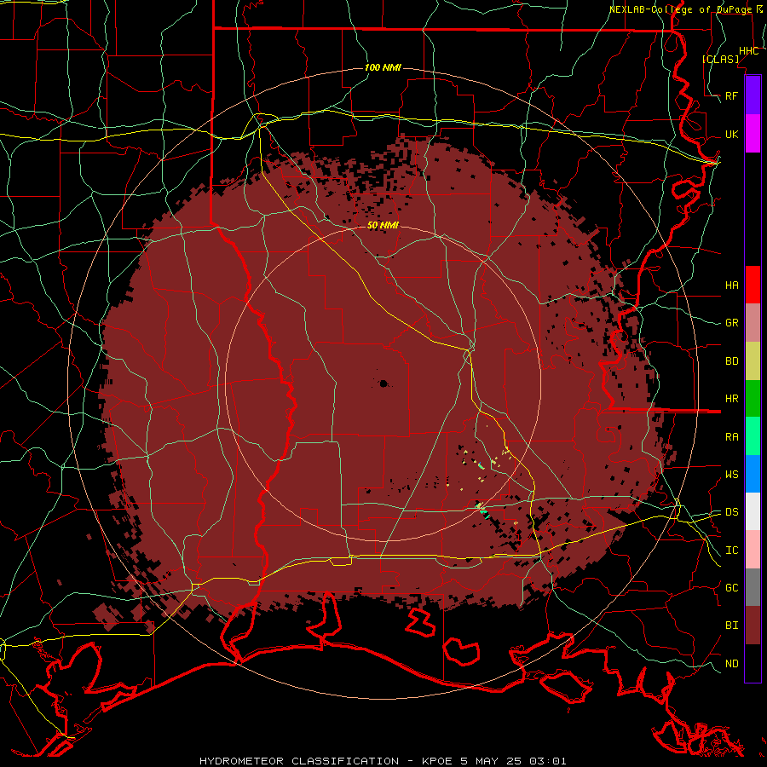This screenshot has height=767, width=767.
Task: Click the HA legend label
Action: (732, 285)
